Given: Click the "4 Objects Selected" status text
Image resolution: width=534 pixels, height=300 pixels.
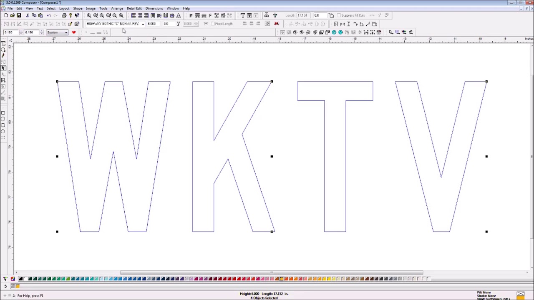Looking at the screenshot, I should tap(264, 298).
